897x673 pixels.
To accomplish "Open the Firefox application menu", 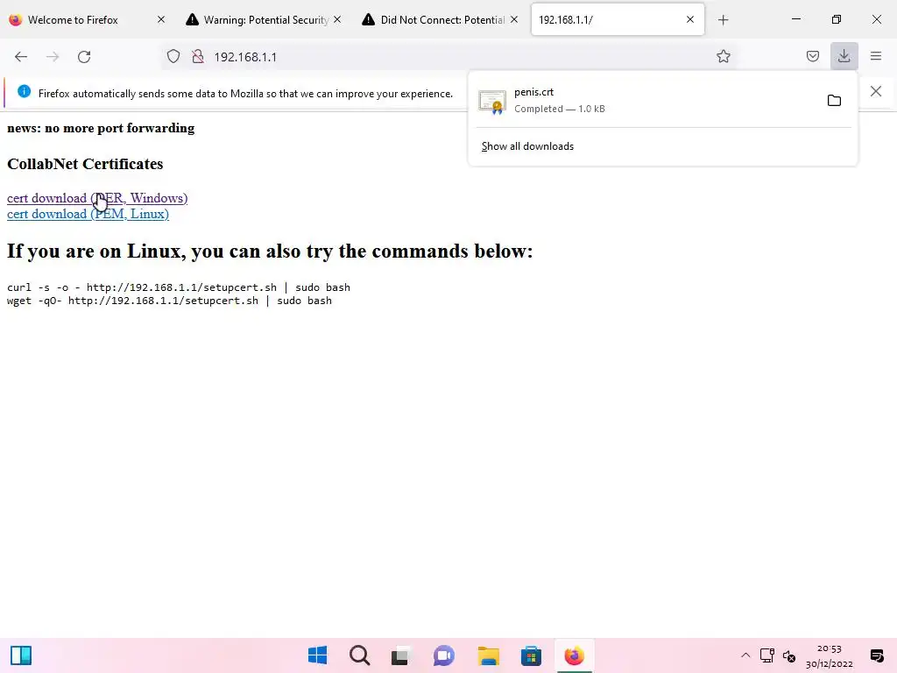I will (x=875, y=56).
